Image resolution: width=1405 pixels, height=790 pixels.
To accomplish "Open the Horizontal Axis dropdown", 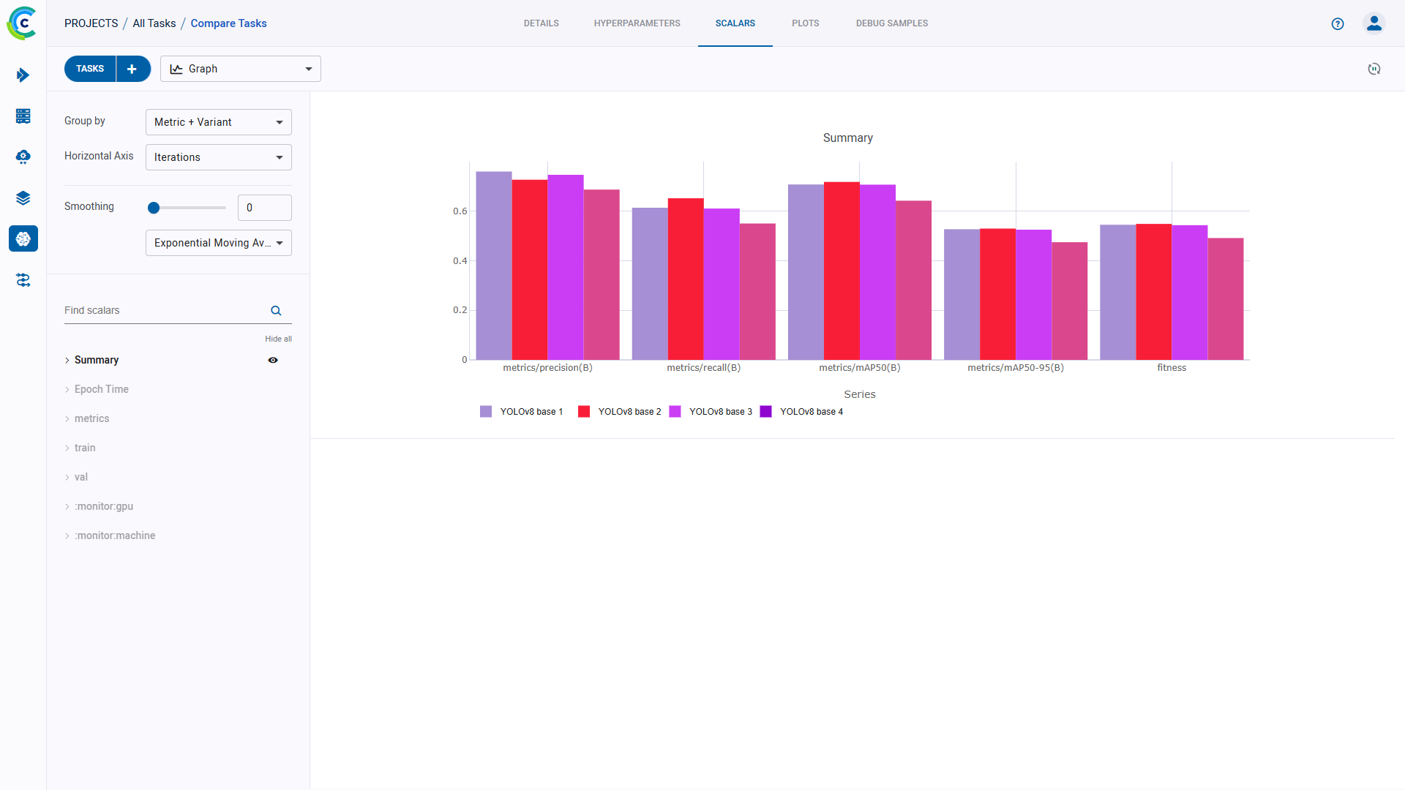I will 218,157.
